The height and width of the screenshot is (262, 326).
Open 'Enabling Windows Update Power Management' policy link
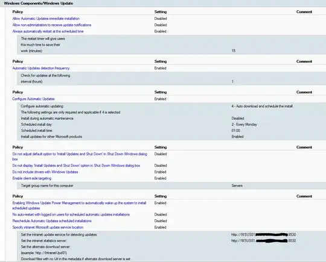coord(79,205)
